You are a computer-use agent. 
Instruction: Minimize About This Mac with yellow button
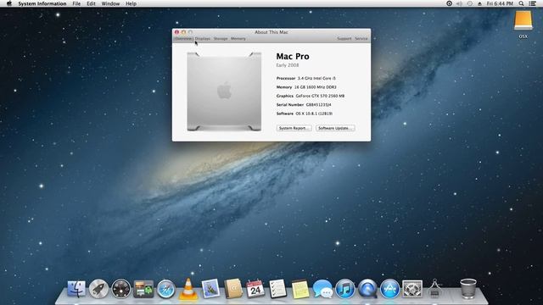[x=183, y=32]
